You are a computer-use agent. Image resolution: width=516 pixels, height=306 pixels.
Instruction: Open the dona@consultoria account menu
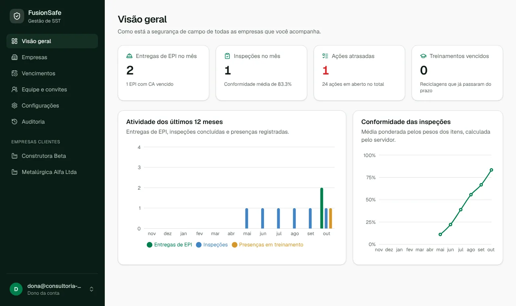[x=52, y=289]
